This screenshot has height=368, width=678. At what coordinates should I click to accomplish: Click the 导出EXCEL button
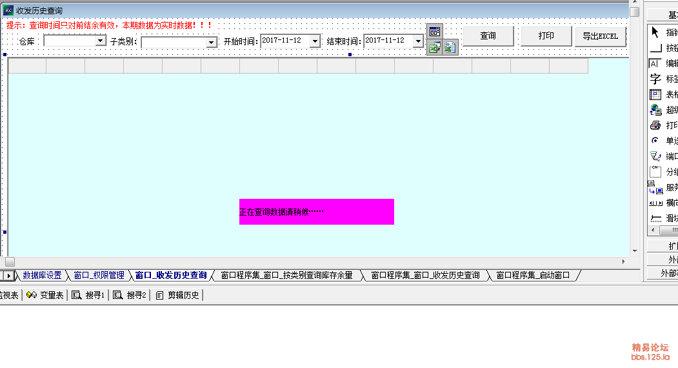(600, 36)
